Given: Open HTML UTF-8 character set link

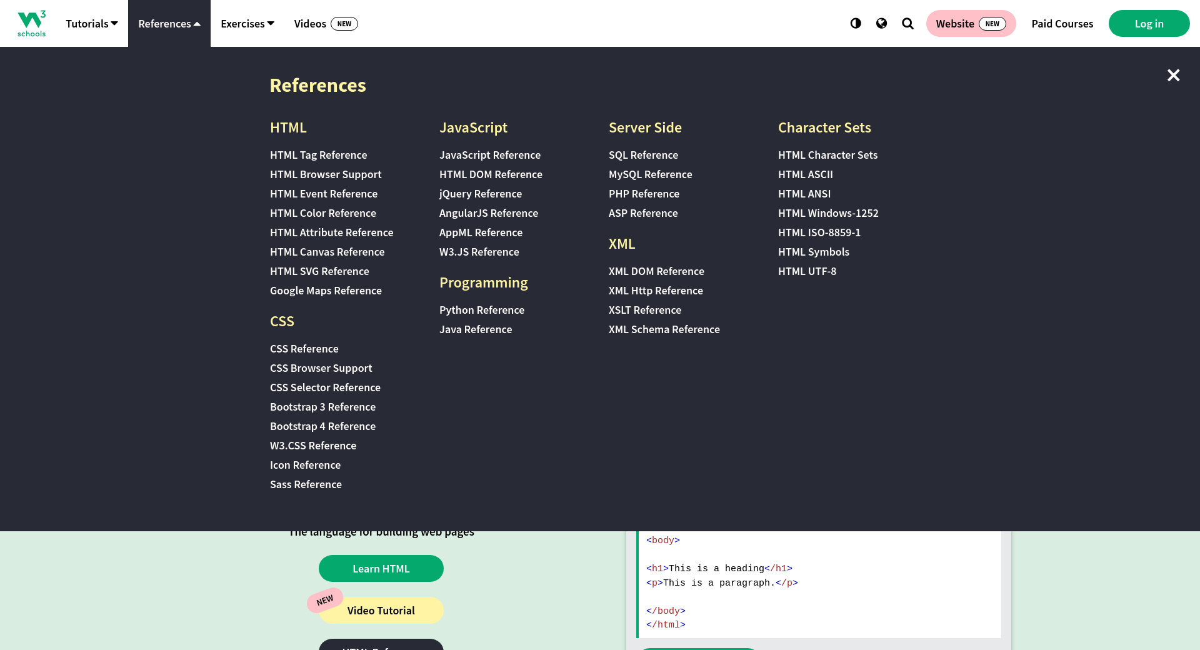Looking at the screenshot, I should point(807,271).
